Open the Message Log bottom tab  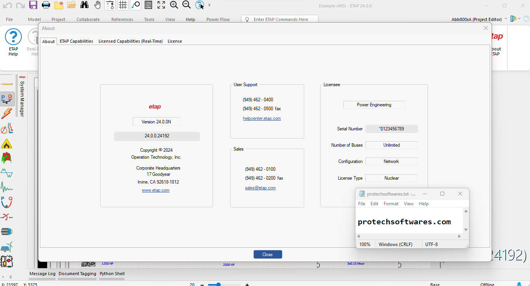click(x=43, y=274)
